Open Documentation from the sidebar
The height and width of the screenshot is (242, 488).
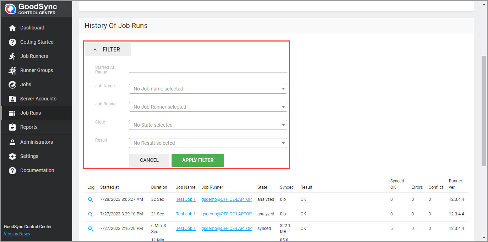[37, 170]
